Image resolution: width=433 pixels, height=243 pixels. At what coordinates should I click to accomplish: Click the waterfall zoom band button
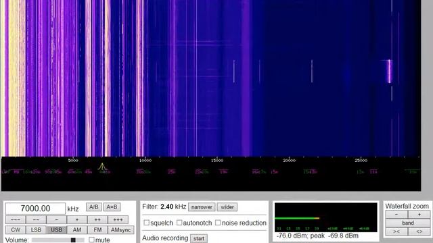(408, 223)
